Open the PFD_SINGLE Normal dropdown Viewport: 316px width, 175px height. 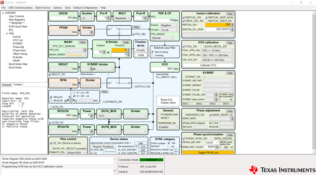point(162,38)
